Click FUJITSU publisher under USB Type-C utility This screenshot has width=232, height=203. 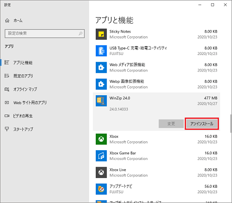click(x=116, y=54)
